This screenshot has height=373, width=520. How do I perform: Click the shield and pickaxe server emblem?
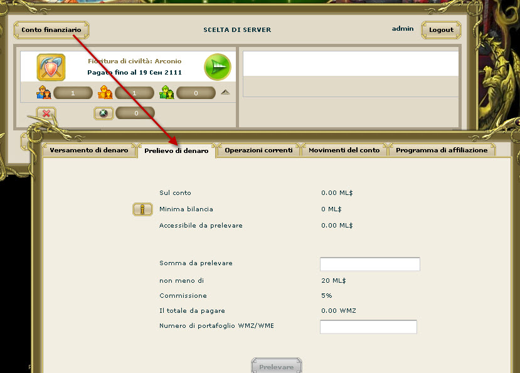pyautogui.click(x=51, y=67)
